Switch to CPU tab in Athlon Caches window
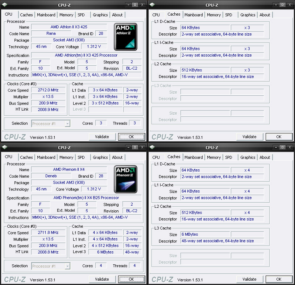 [x=156, y=15]
